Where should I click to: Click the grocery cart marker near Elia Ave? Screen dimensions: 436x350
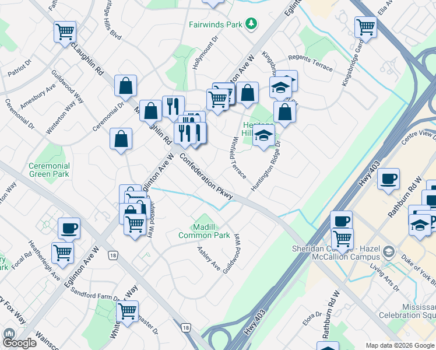(x=365, y=27)
